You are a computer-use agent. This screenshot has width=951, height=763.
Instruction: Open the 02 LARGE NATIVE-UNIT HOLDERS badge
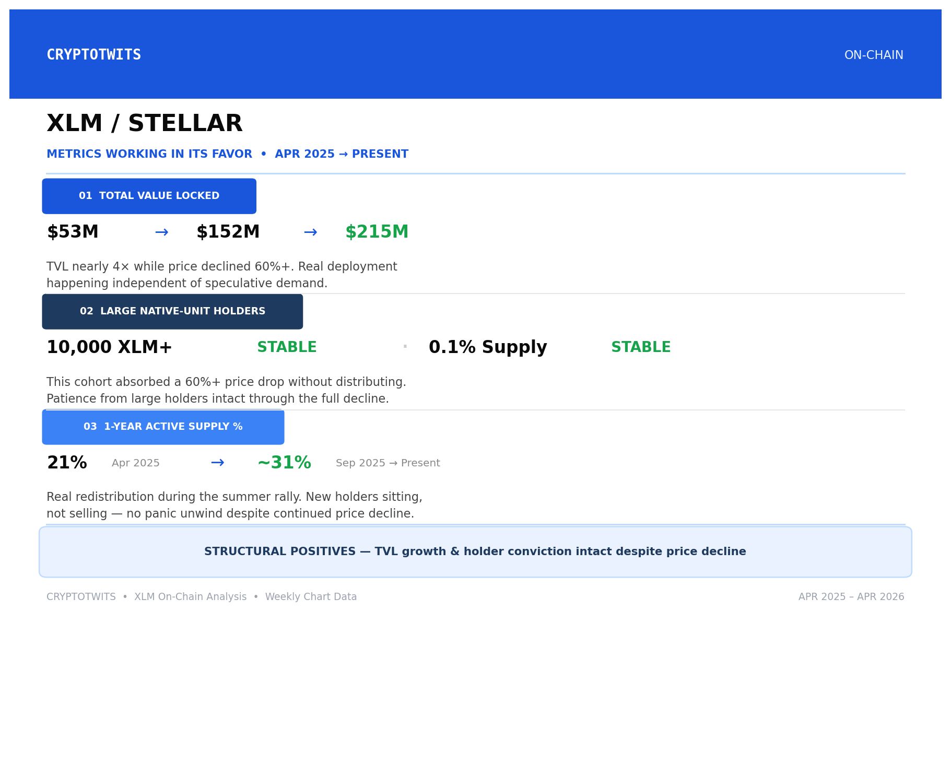172,312
